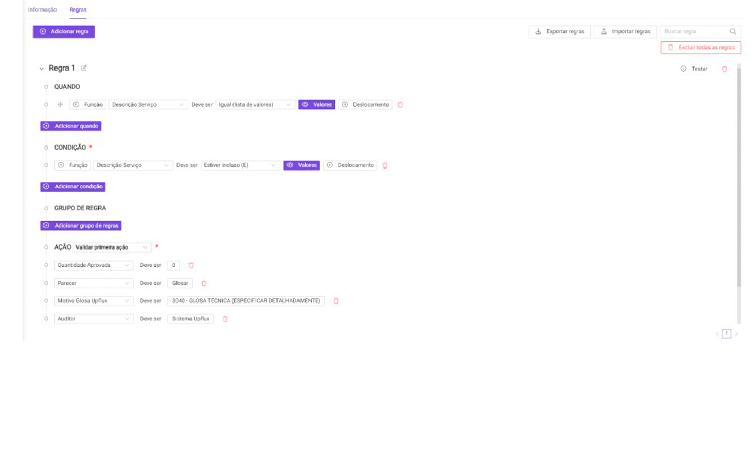Image resolution: width=754 pixels, height=471 pixels.
Task: Collapse the Regra 1 section
Action: 42,69
